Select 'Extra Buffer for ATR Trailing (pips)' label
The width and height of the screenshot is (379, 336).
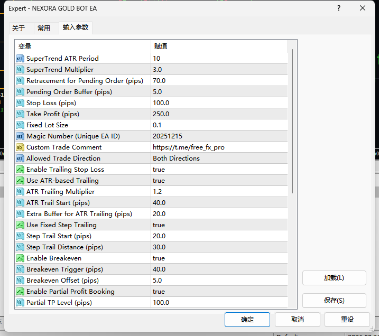click(x=79, y=214)
